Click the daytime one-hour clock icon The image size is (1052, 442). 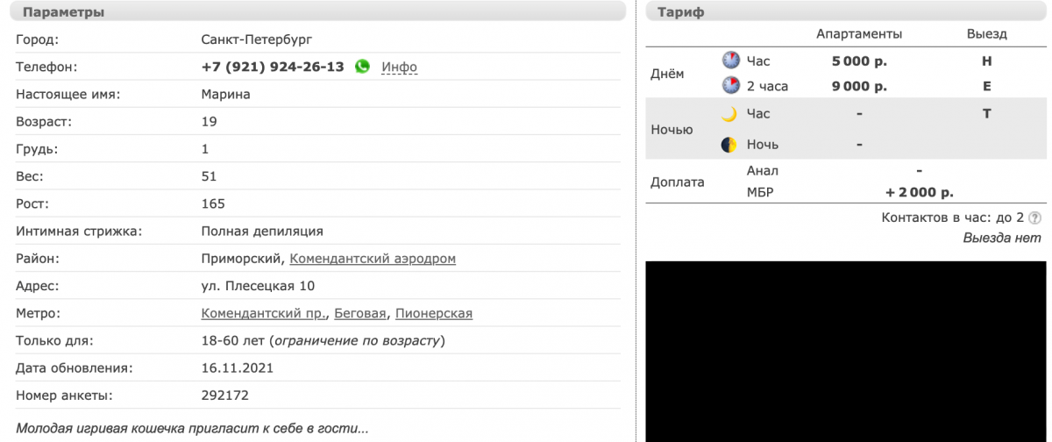(730, 61)
